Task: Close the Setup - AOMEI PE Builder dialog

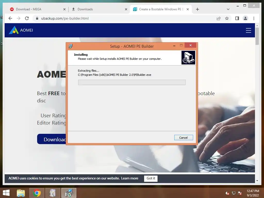Action: (191, 45)
